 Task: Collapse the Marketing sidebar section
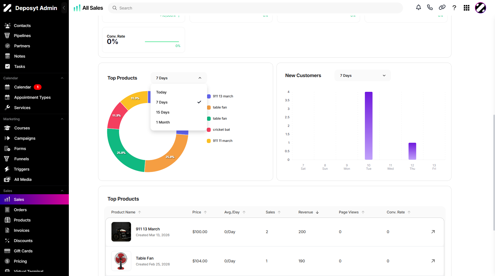pyautogui.click(x=62, y=119)
